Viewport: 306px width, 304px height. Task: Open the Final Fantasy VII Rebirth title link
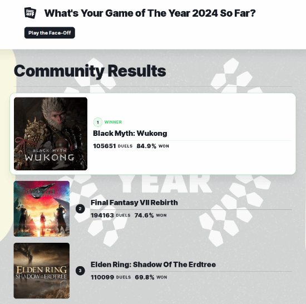[x=134, y=203]
